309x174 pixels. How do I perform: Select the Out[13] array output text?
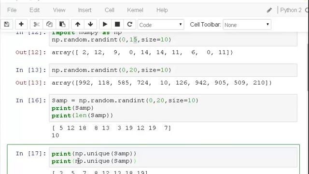(162, 83)
